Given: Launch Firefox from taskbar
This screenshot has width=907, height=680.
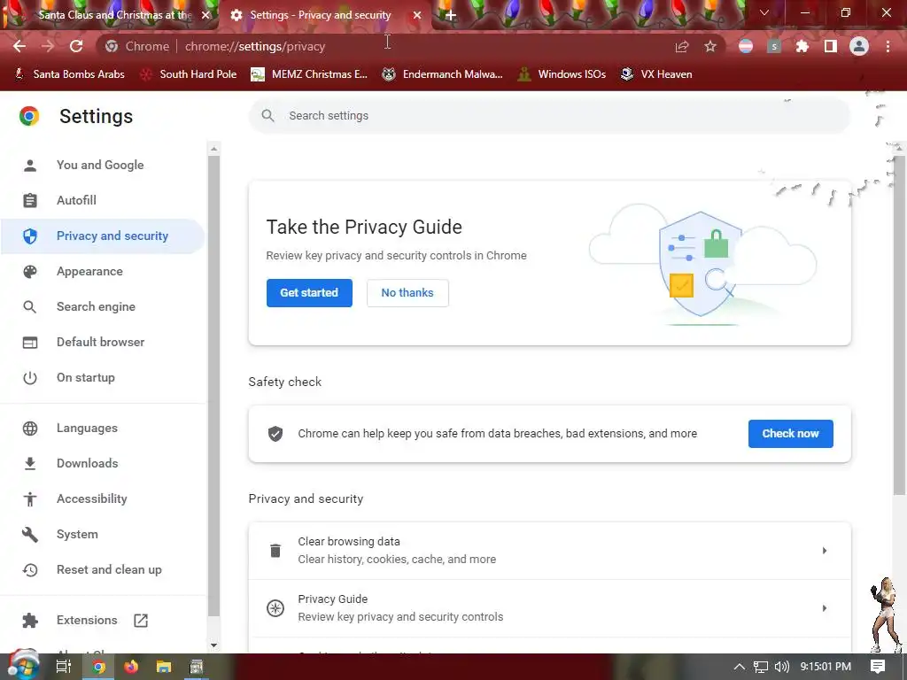Looking at the screenshot, I should [x=131, y=667].
